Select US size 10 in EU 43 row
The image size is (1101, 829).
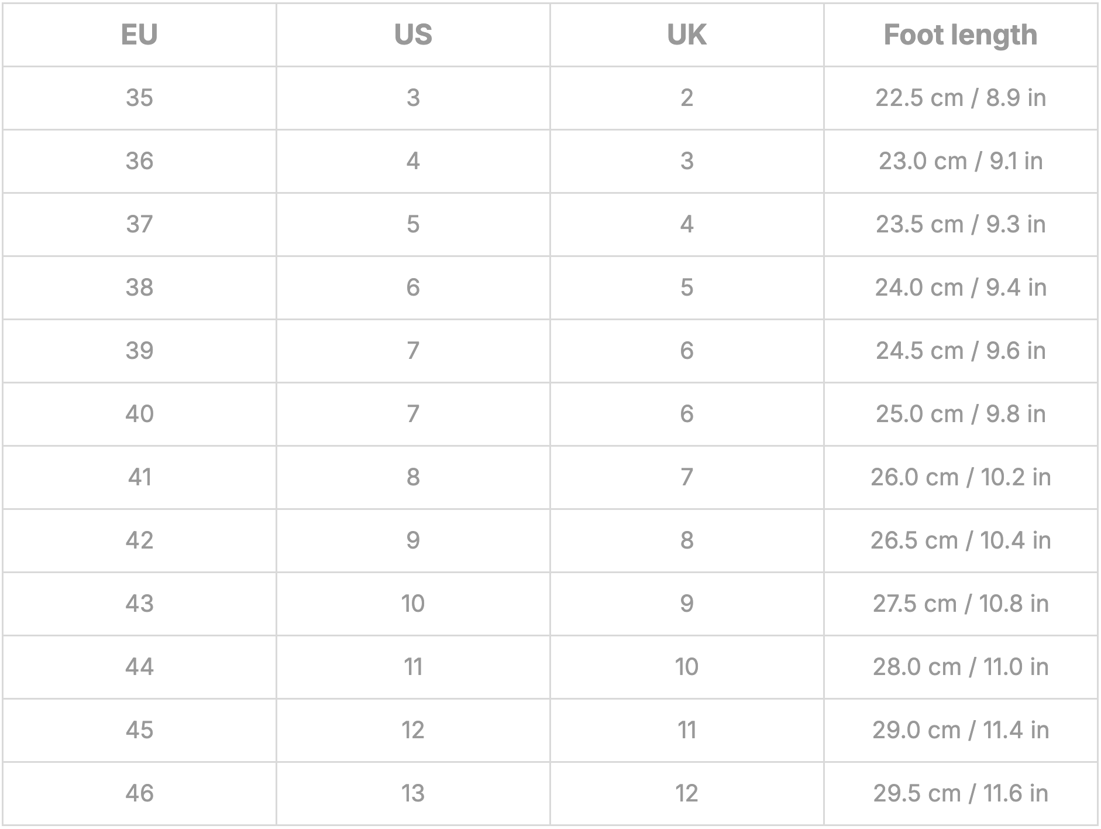tap(413, 604)
